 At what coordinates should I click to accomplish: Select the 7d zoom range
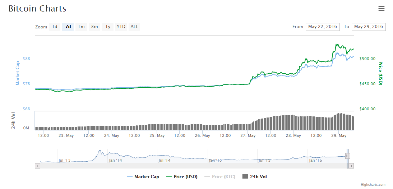[x=68, y=27]
